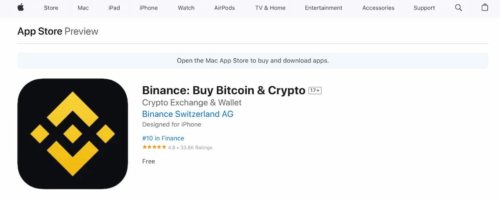Open the Accessories menu
This screenshot has width=500, height=200.
[378, 8]
